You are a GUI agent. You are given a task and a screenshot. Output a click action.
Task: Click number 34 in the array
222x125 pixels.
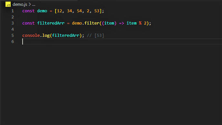click(69, 11)
